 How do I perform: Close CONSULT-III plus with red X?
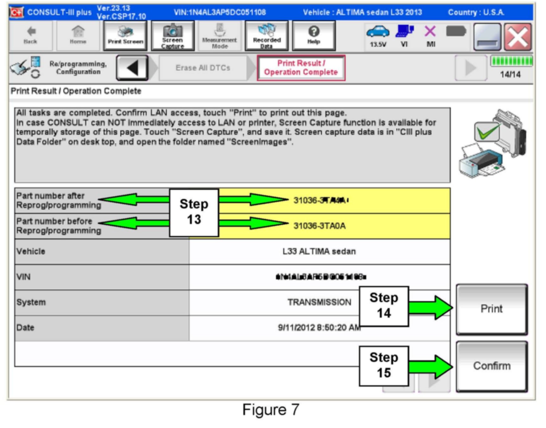(518, 37)
